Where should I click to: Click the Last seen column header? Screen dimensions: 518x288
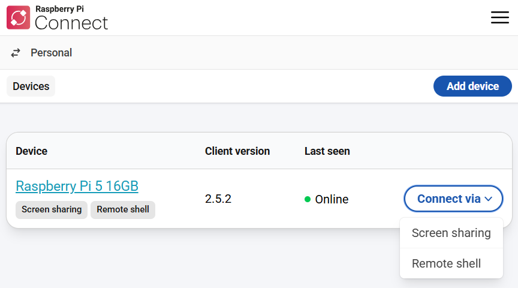[x=327, y=151]
